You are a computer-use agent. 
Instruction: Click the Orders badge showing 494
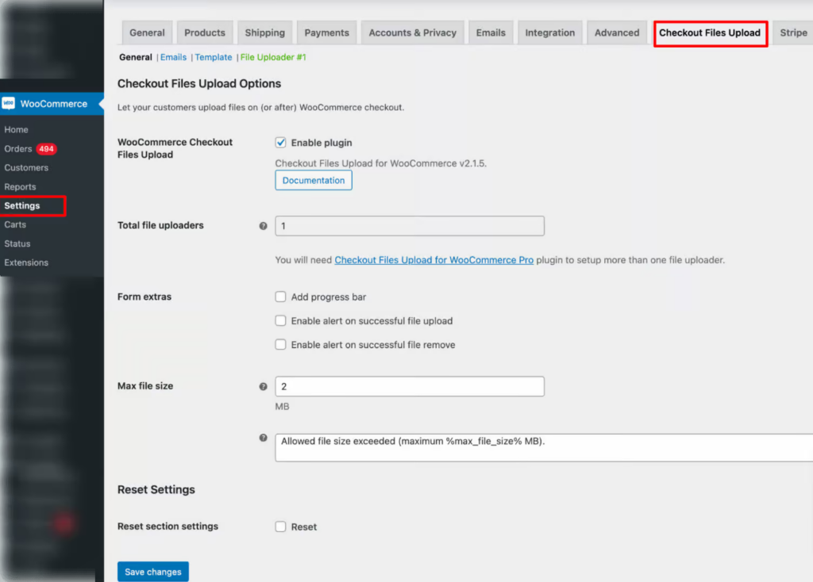pyautogui.click(x=48, y=148)
